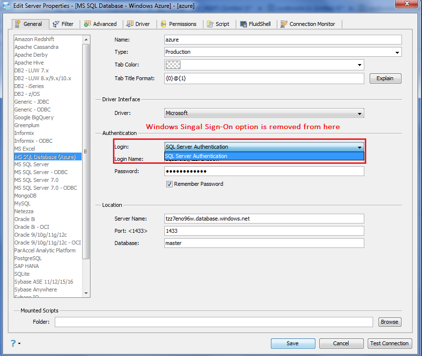Click the Connection Monitor tab icon
The image size is (422, 356).
point(284,24)
